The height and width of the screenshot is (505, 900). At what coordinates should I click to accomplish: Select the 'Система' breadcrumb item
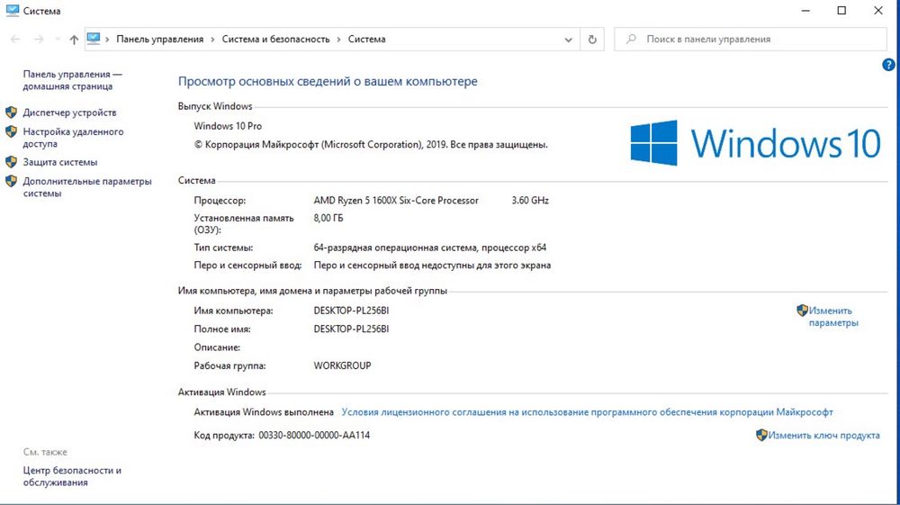367,39
